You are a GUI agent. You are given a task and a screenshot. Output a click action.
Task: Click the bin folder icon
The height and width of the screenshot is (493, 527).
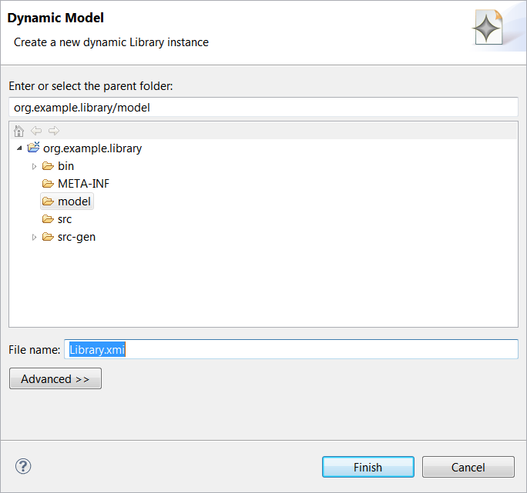tap(48, 166)
